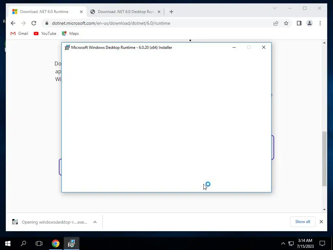This screenshot has width=333, height=250.
Task: Dismiss the downloads bar with X
Action: tap(321, 222)
